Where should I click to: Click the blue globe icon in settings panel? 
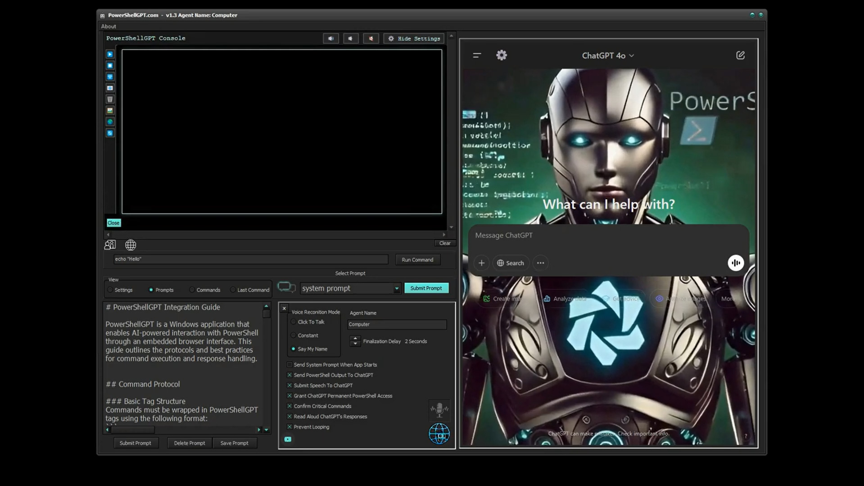439,434
